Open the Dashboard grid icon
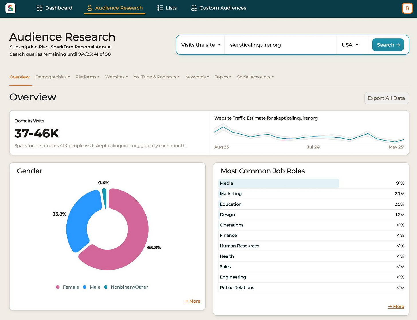 (40, 8)
